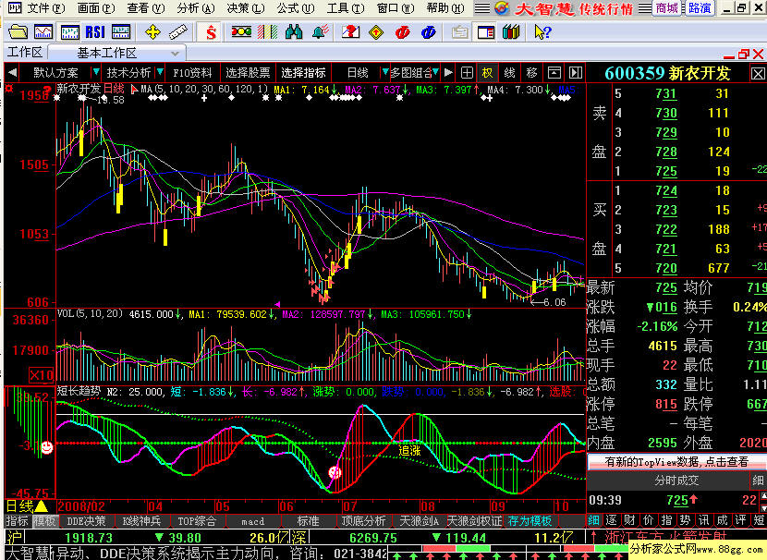Toggle the 权 adjustment button

[x=488, y=73]
